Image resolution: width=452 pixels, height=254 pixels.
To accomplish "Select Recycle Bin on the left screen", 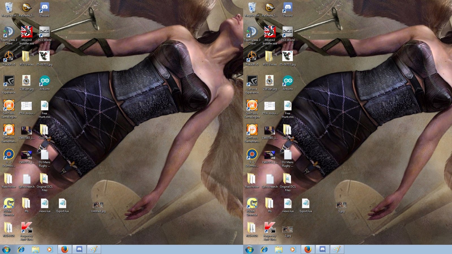I will click(x=9, y=10).
